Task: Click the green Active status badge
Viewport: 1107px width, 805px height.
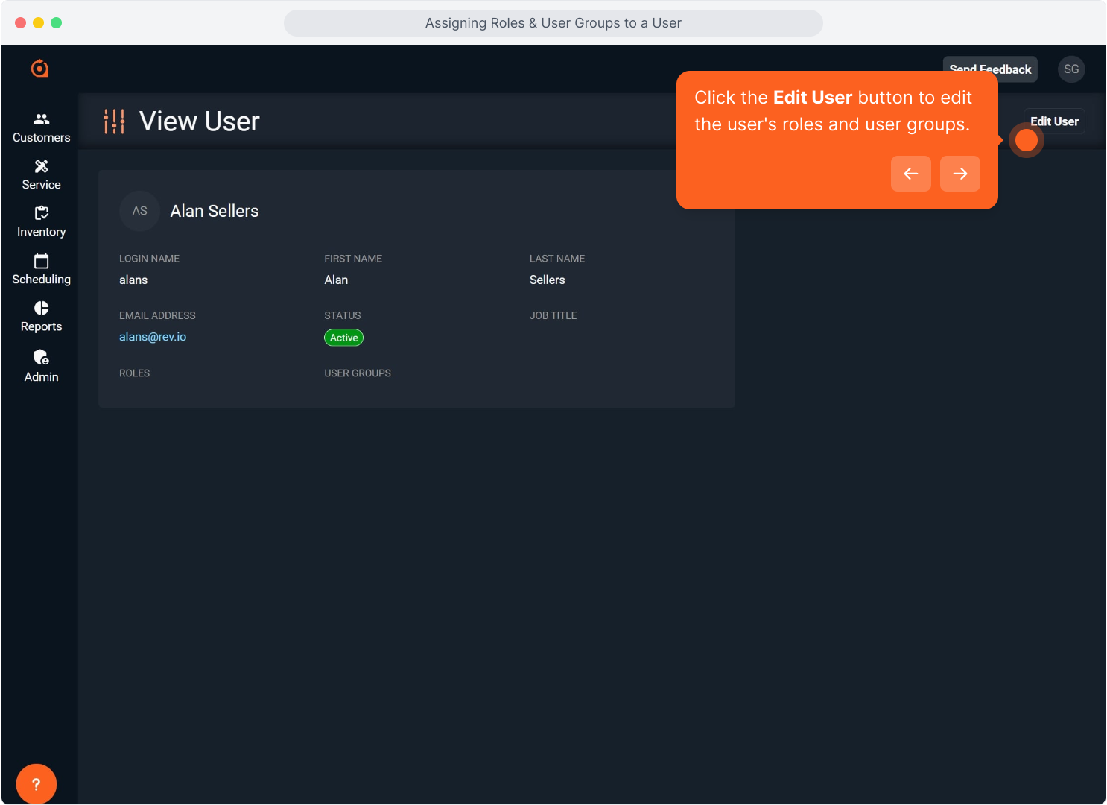Action: [x=343, y=337]
